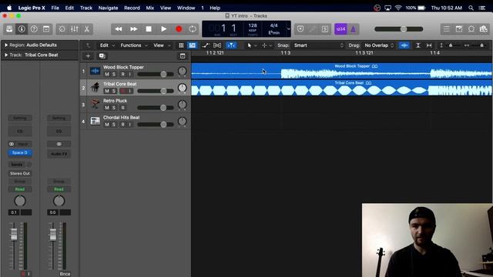Screen dimensions: 493x277
Task: Open the Edit dropdown in tracks area
Action: (107, 45)
